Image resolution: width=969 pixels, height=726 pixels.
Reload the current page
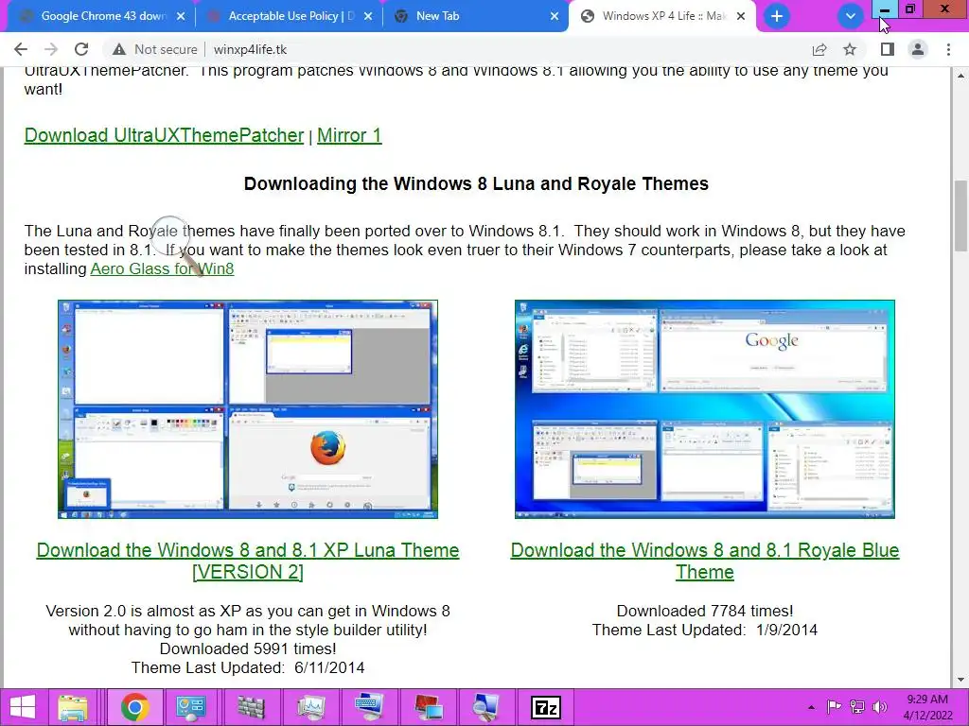(81, 49)
